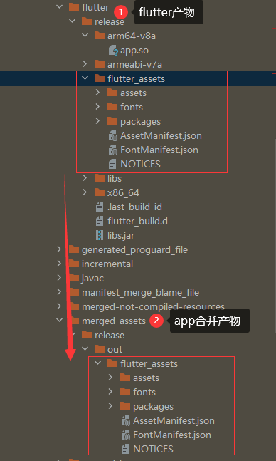Select the armeabi-v7a folder name
276x461 pixels.
coord(134,65)
